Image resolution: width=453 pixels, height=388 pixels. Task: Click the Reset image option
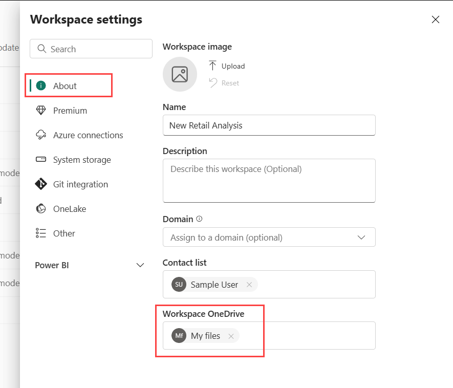pyautogui.click(x=224, y=83)
